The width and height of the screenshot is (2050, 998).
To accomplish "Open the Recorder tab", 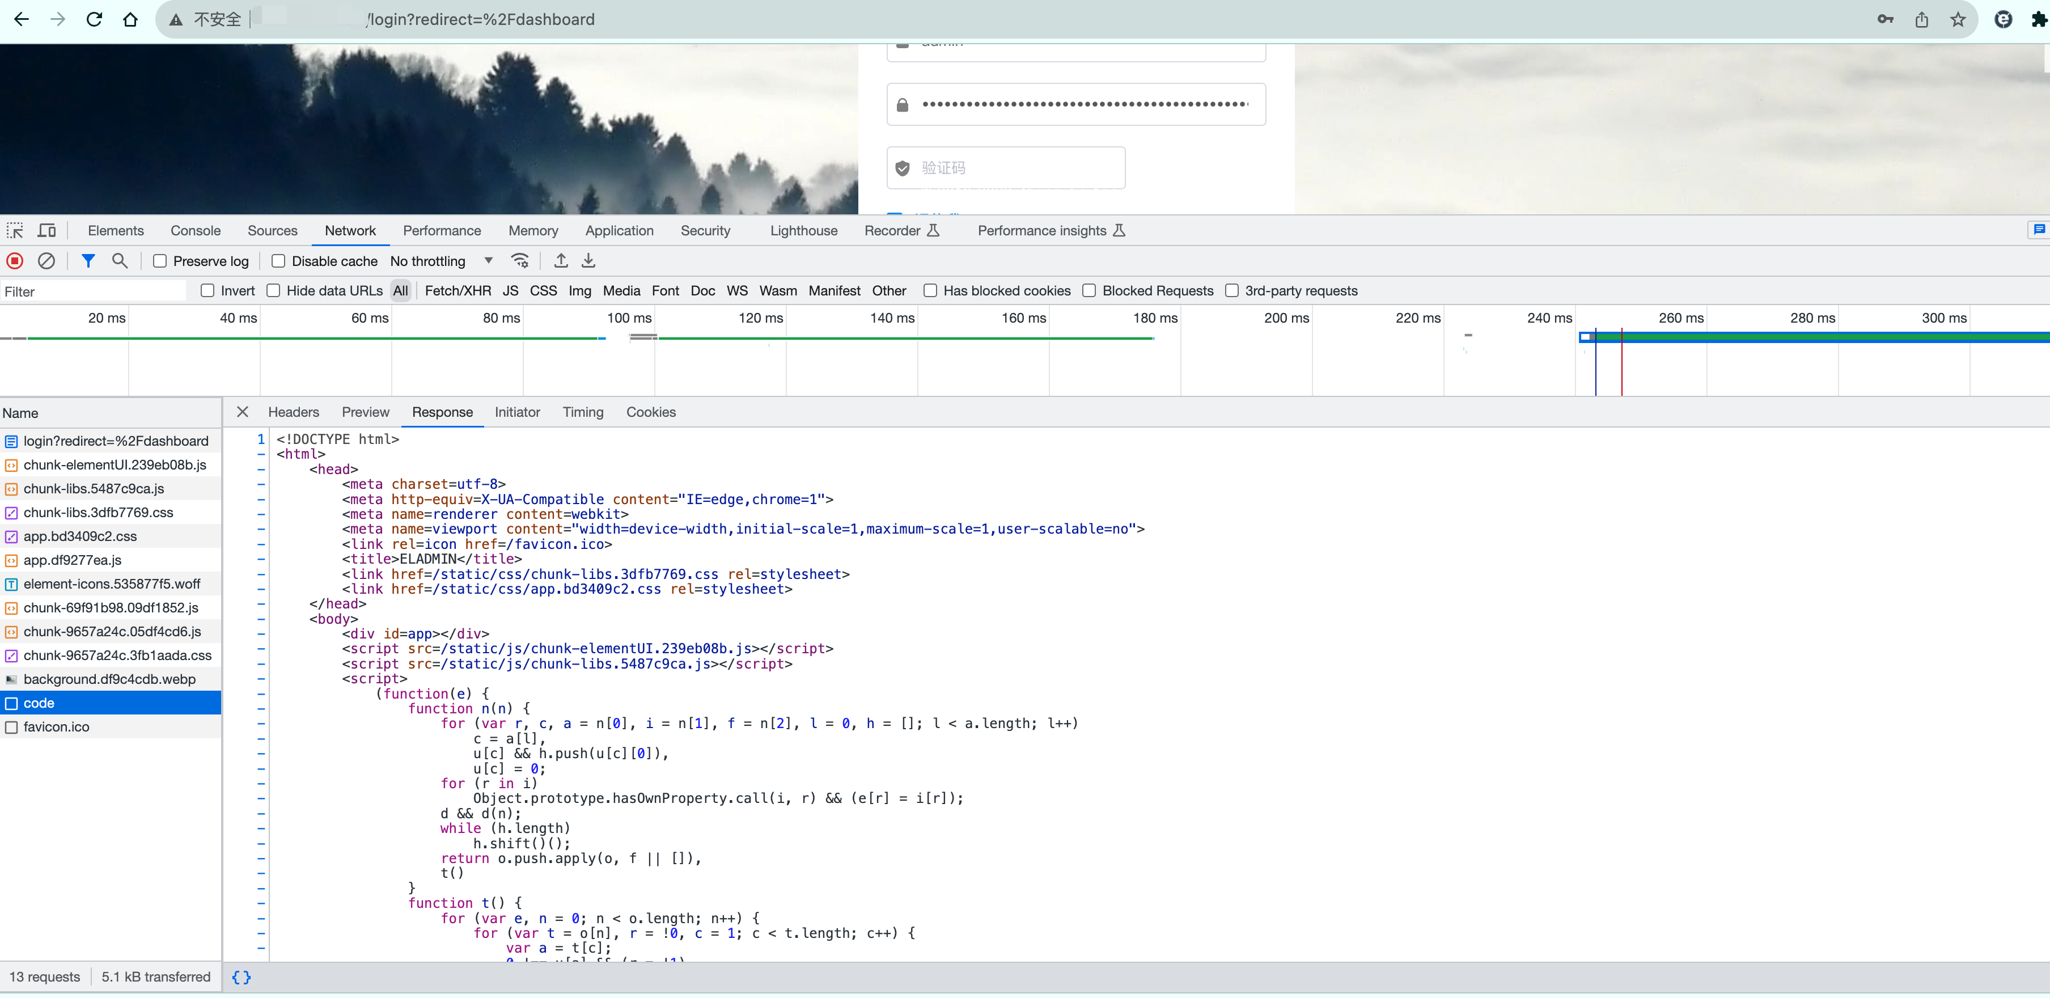I will [901, 231].
